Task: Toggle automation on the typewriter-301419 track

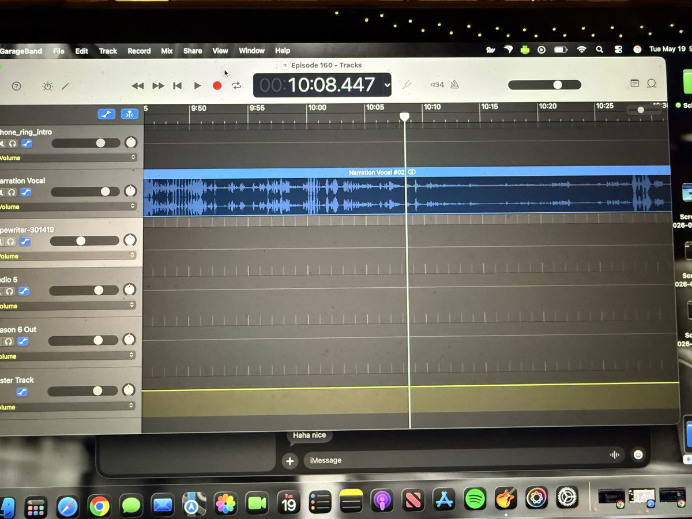Action: click(x=24, y=242)
